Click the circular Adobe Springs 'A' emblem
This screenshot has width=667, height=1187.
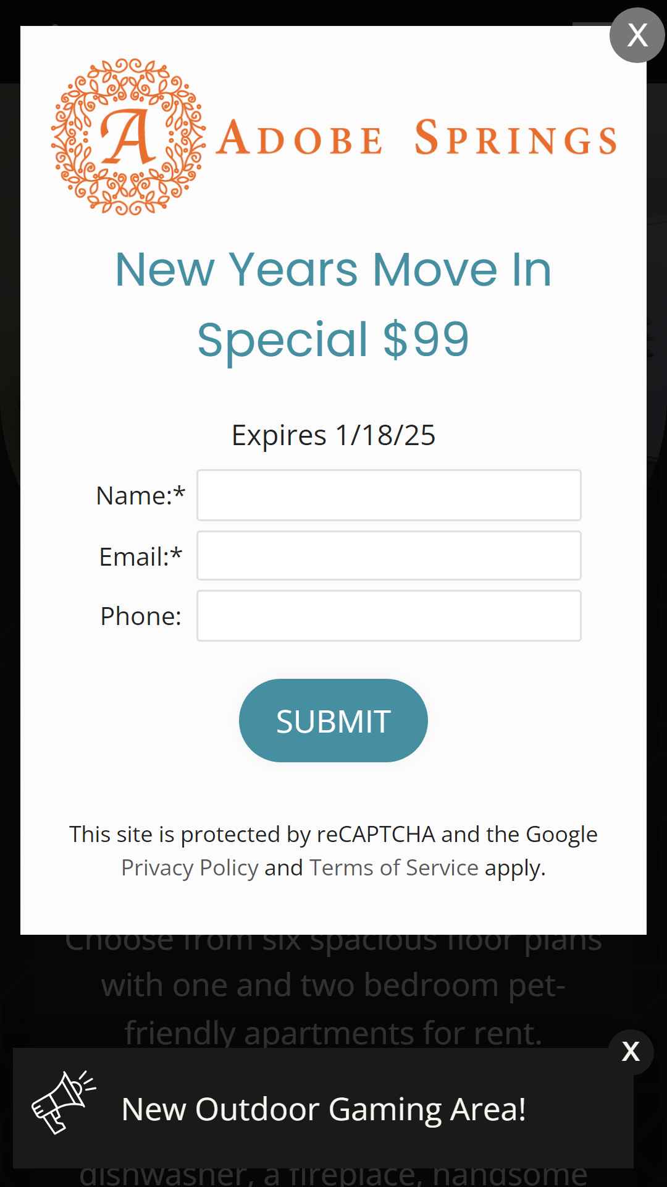tap(128, 137)
